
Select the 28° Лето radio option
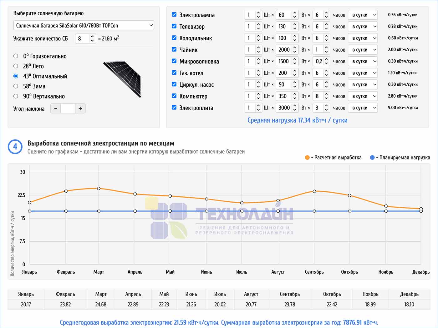click(x=16, y=66)
